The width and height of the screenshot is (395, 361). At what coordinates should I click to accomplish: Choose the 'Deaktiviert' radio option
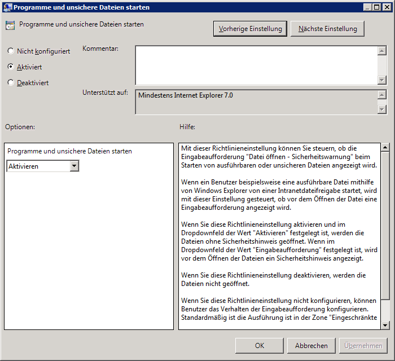point(11,83)
